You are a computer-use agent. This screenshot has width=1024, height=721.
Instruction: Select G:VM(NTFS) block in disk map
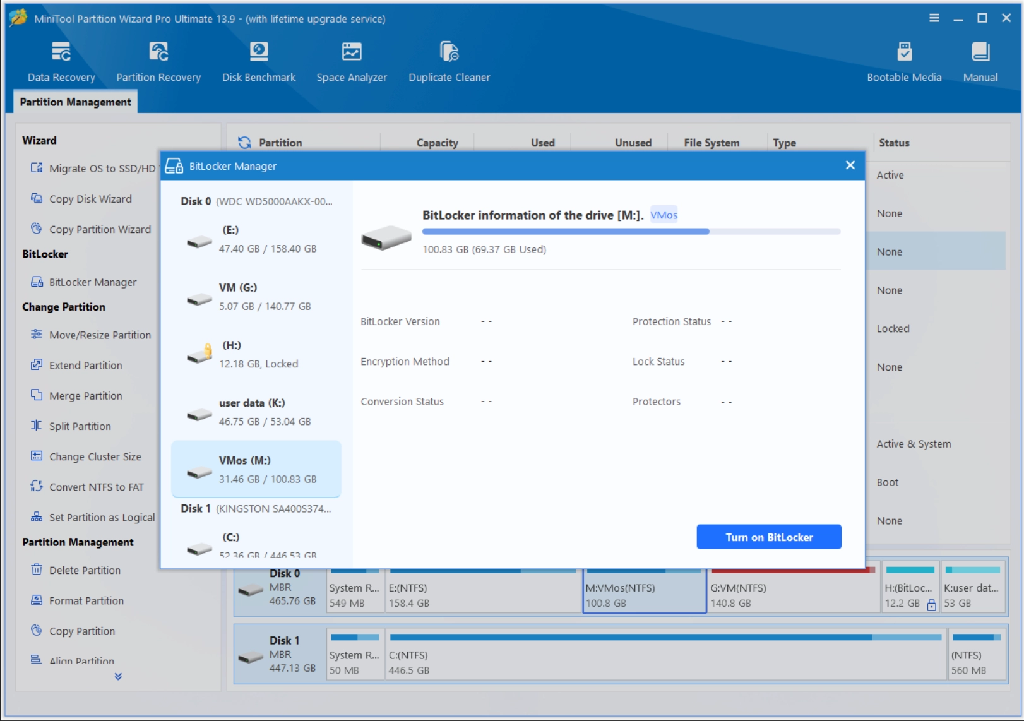click(x=794, y=590)
